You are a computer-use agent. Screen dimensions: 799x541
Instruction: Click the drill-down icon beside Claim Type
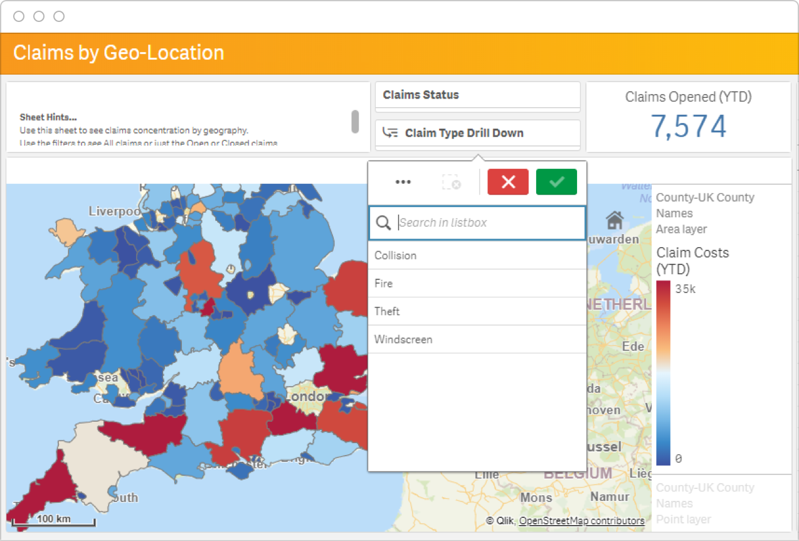click(390, 133)
